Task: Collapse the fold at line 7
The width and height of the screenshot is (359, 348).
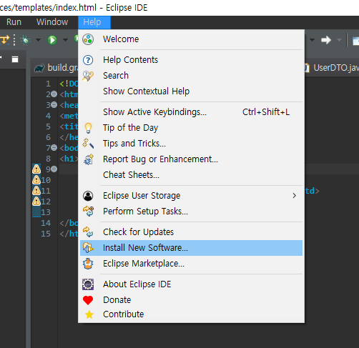Action: click(x=54, y=148)
